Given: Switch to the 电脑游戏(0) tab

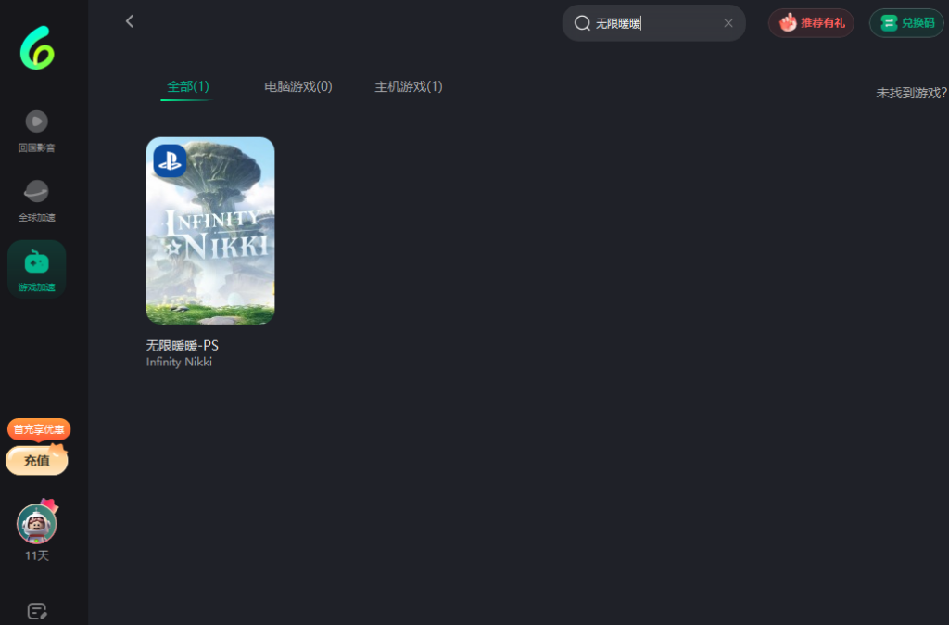Looking at the screenshot, I should tap(297, 86).
